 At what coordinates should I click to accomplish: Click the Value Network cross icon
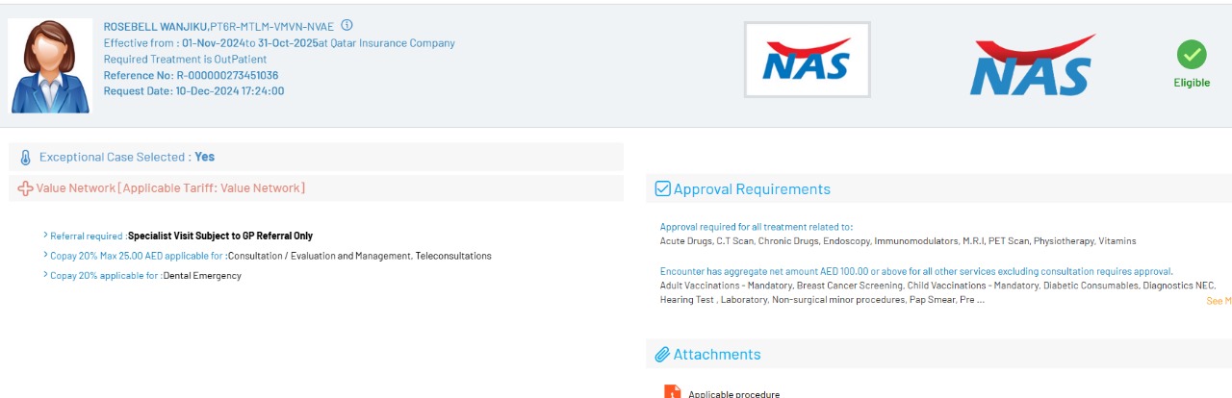(26, 188)
